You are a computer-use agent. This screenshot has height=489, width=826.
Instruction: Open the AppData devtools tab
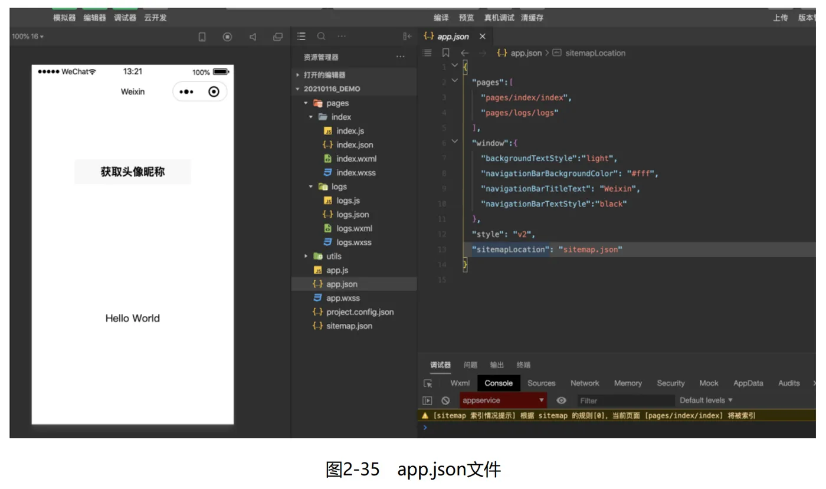pyautogui.click(x=748, y=383)
